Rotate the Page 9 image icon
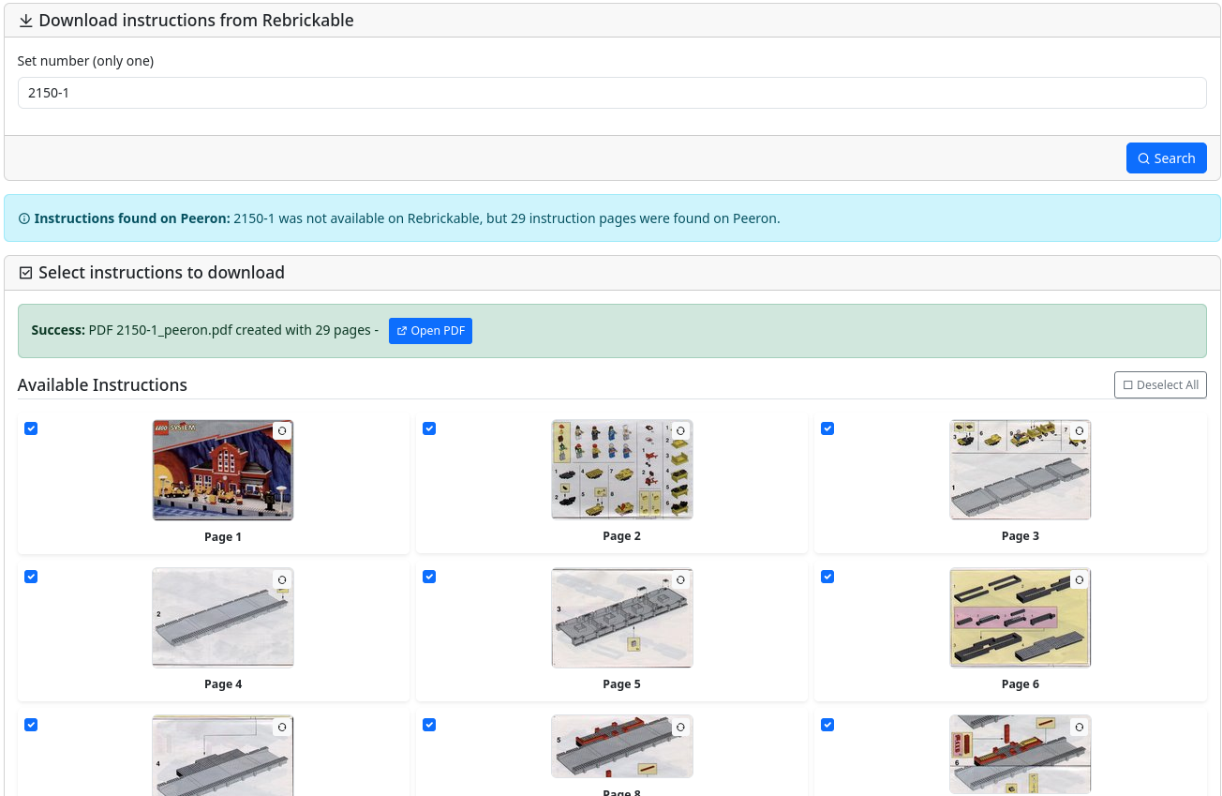Screen dimensions: 1222x796 point(1079,727)
